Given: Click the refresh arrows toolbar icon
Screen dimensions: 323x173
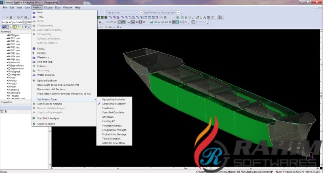Looking at the screenshot, I should tap(220, 17).
